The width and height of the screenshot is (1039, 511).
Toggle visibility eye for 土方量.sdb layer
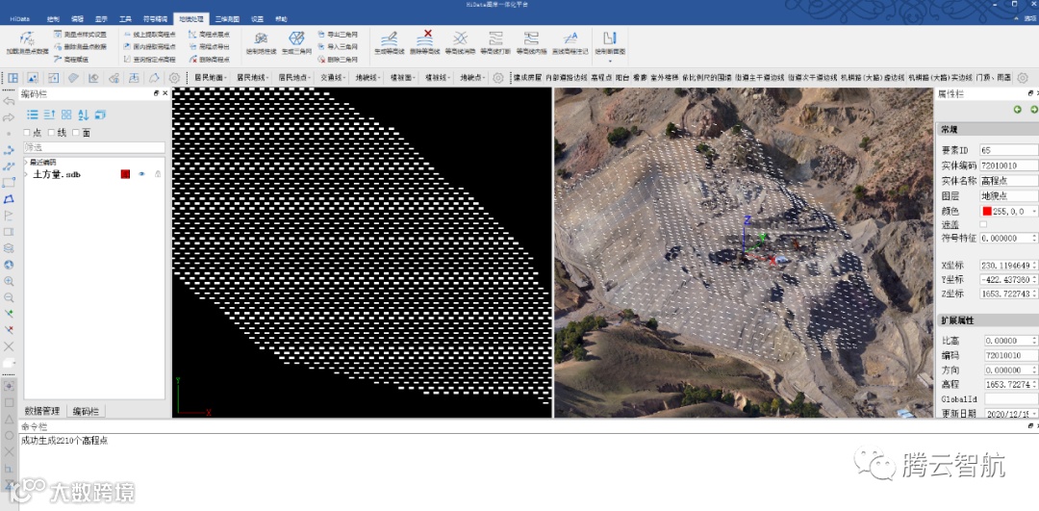tap(140, 174)
